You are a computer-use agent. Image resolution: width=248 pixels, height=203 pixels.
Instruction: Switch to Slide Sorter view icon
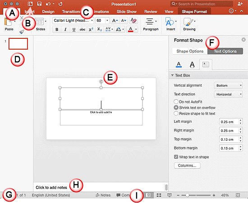tap(159, 195)
